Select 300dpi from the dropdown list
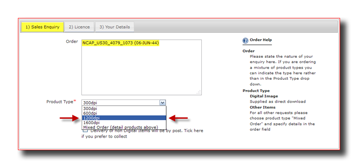The width and height of the screenshot is (358, 168). tap(124, 108)
